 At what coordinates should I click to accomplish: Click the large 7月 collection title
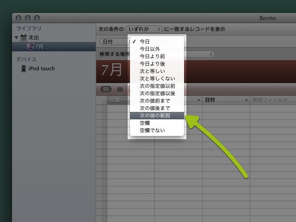111,70
